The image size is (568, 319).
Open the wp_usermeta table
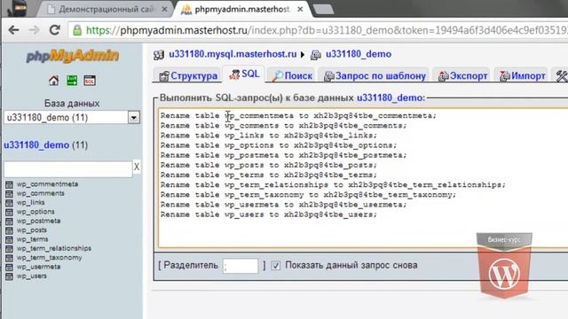(x=38, y=267)
